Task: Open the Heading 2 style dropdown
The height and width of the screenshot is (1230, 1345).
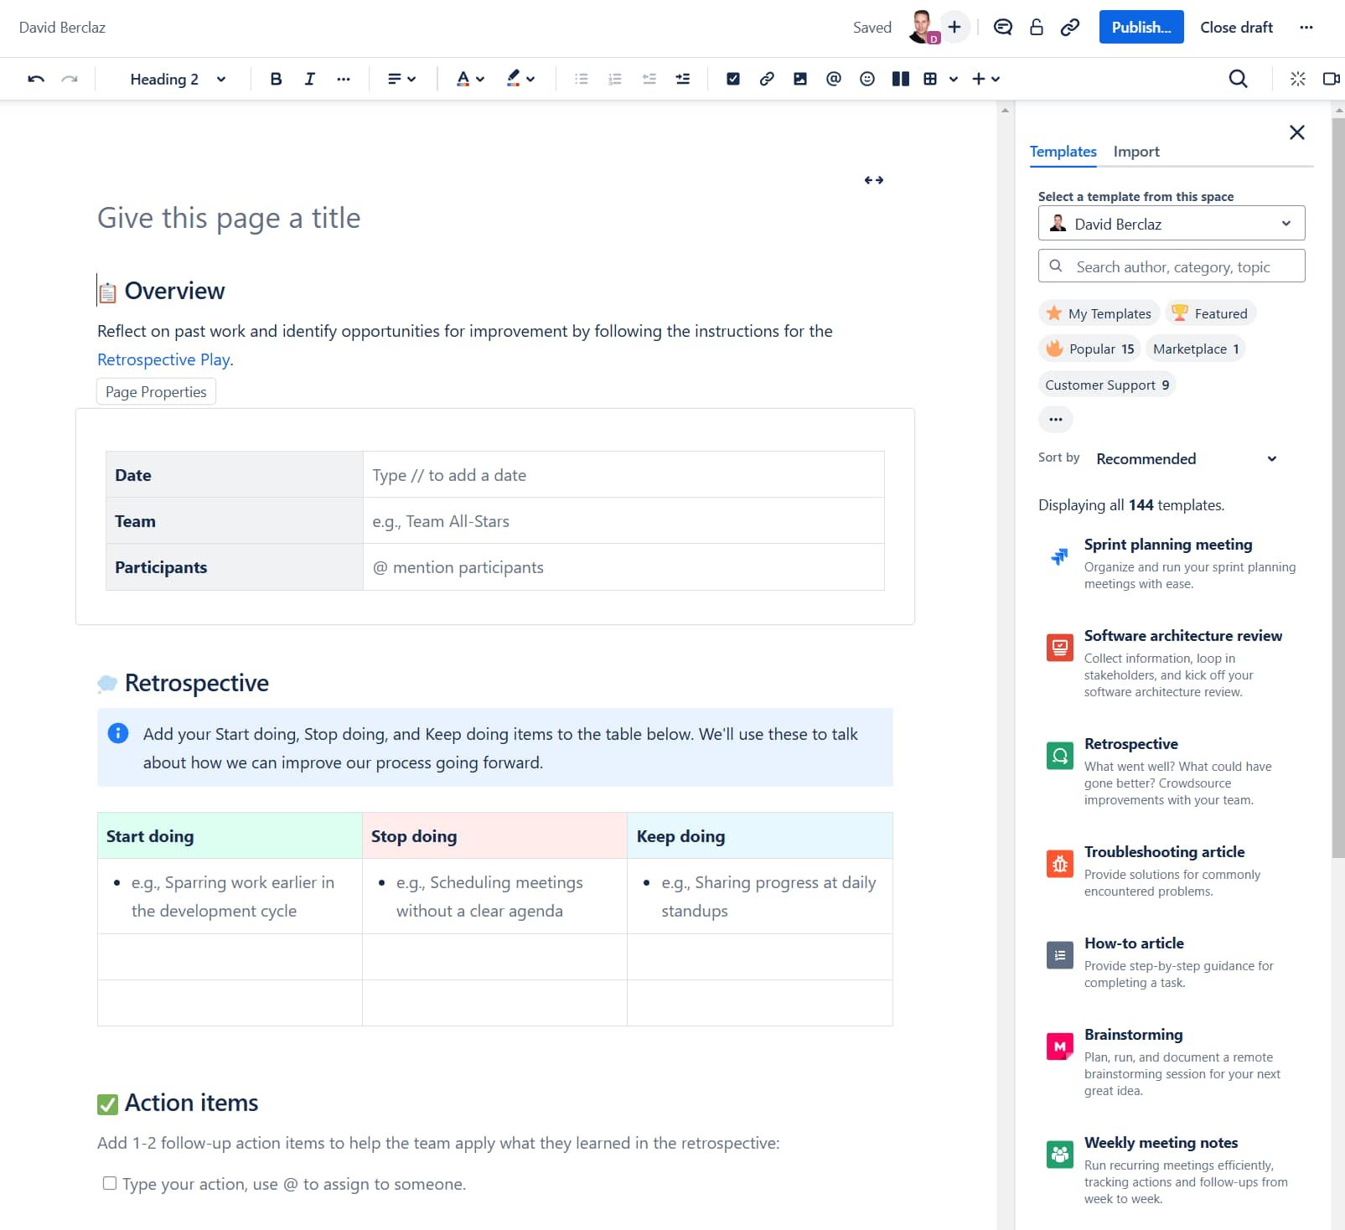Action: 174,78
